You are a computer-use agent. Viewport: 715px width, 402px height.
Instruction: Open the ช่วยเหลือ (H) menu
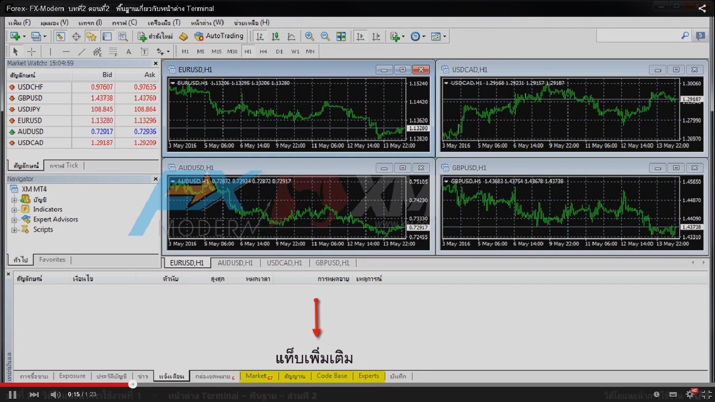click(x=252, y=23)
